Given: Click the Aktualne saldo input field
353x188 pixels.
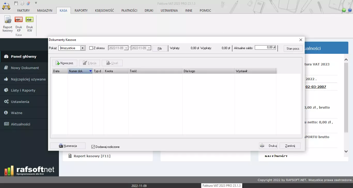Looking at the screenshot, I should pyautogui.click(x=265, y=48).
